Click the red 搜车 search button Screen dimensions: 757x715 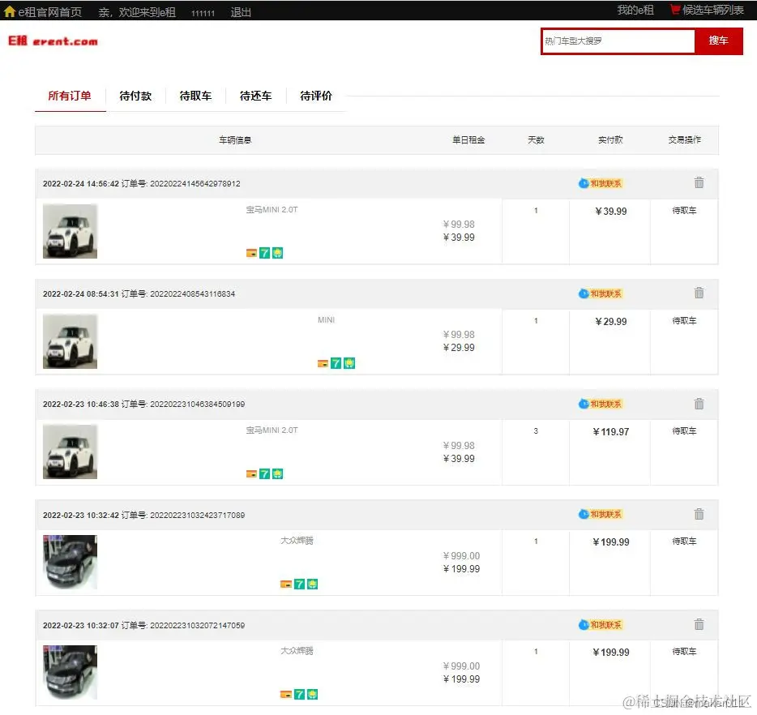[x=718, y=41]
